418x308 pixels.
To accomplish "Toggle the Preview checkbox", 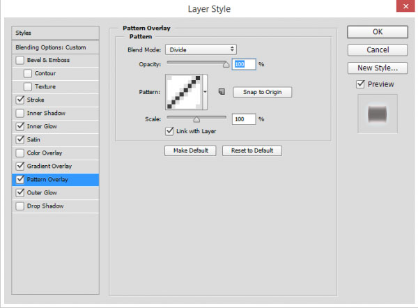I will pos(360,84).
